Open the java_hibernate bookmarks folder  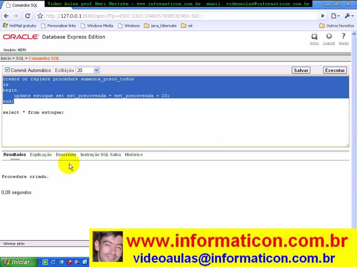pos(160,26)
